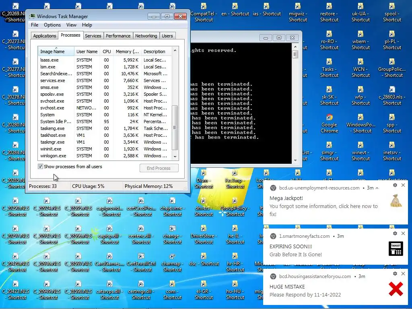Select the smss.exe process row

click(104, 87)
